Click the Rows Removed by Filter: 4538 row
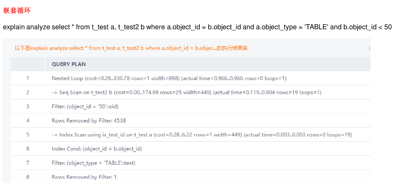This screenshot has width=393, height=191. (x=89, y=121)
